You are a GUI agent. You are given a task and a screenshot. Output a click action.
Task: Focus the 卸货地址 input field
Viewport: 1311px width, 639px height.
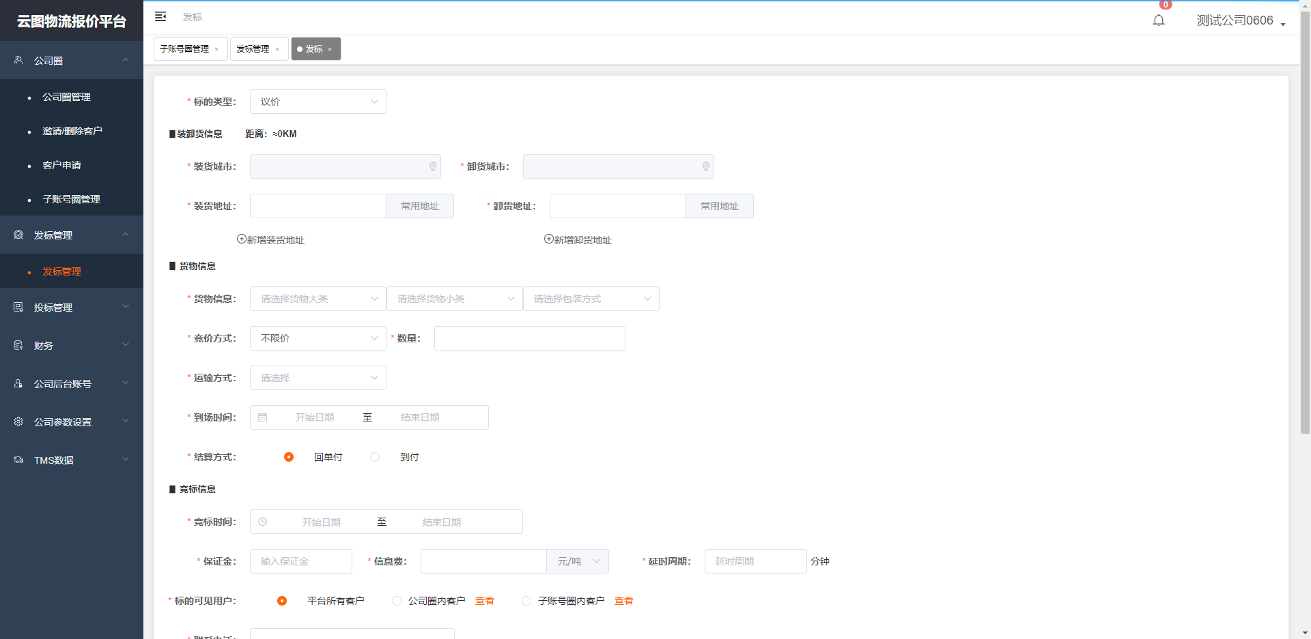[x=618, y=206]
